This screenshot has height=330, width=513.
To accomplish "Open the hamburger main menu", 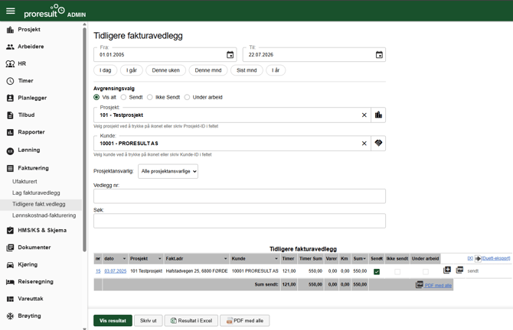I will [11, 11].
